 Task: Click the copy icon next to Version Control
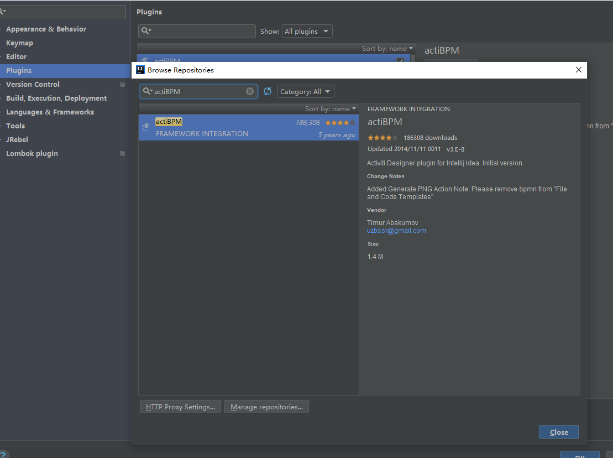click(x=122, y=85)
